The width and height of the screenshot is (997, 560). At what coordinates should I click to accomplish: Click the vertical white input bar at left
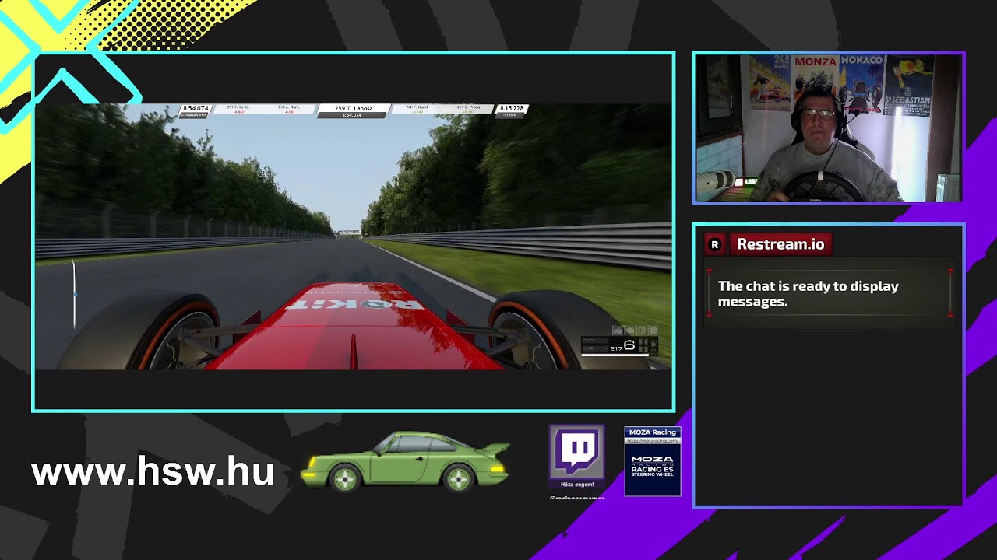click(x=74, y=294)
